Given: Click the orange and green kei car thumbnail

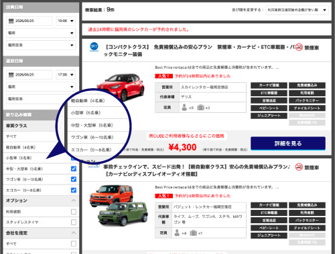Looking at the screenshot, I should click(x=119, y=205).
